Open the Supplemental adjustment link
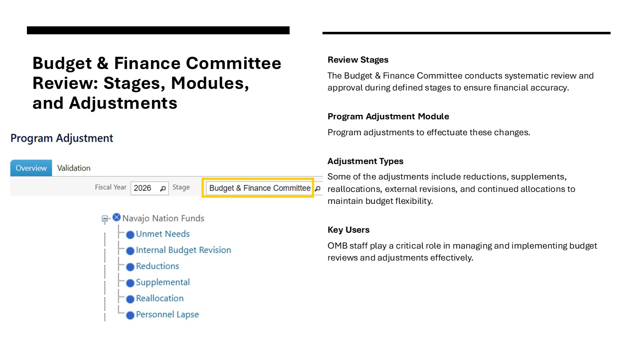Screen dimensions: 638x358 click(162, 282)
